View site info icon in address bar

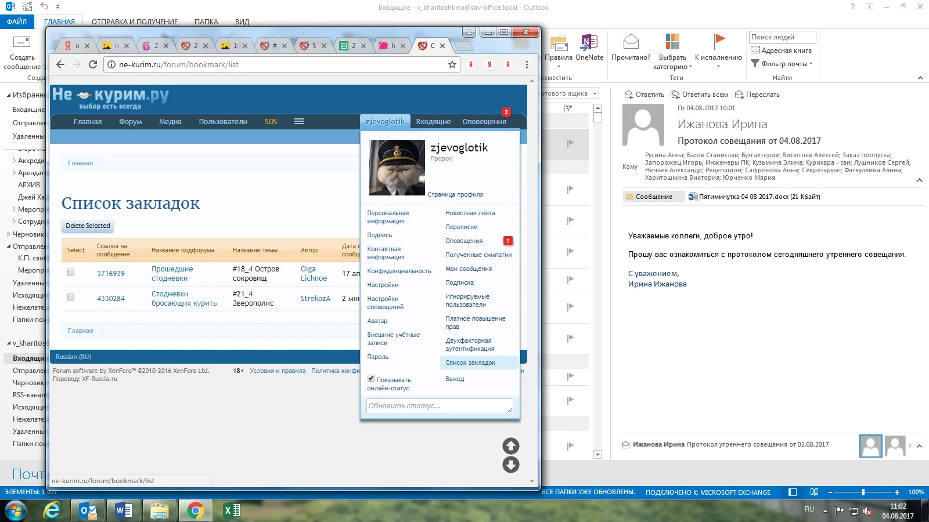pos(111,64)
